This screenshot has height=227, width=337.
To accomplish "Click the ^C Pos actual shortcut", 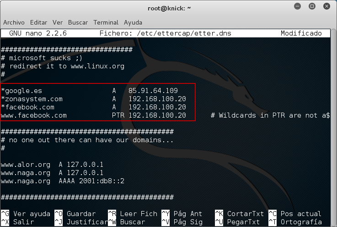I will [295, 214].
